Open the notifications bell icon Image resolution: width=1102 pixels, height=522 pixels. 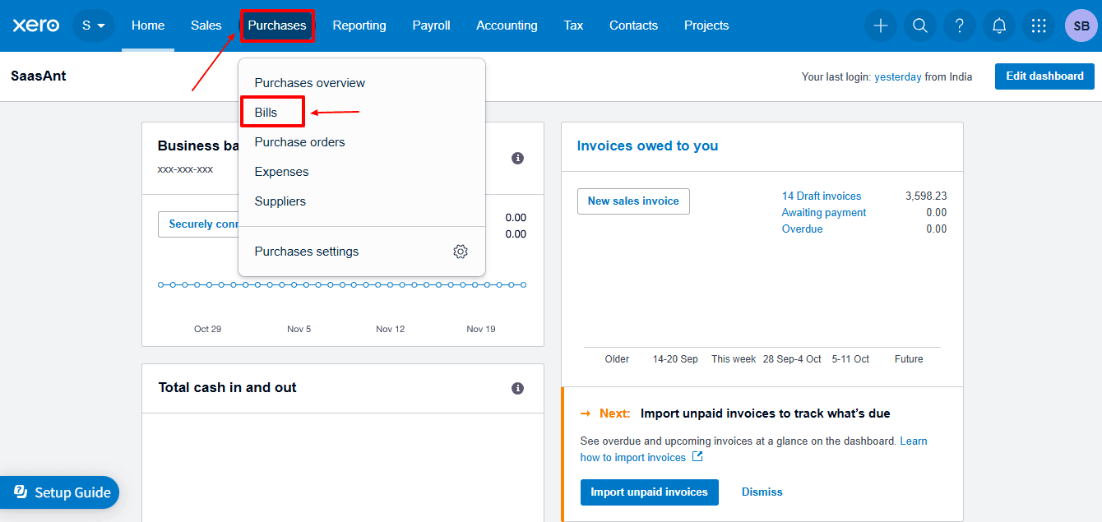pos(999,25)
